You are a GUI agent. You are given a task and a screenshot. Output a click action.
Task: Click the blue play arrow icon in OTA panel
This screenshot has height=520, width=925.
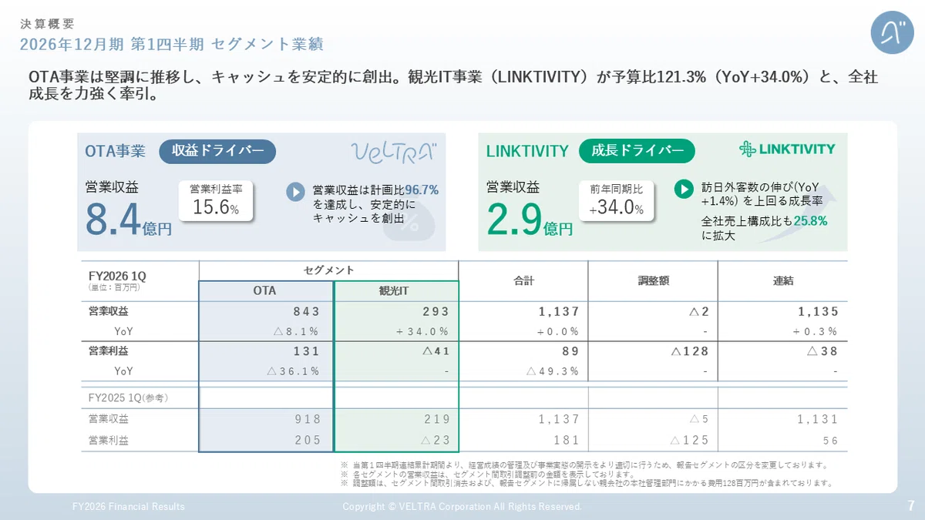point(295,192)
